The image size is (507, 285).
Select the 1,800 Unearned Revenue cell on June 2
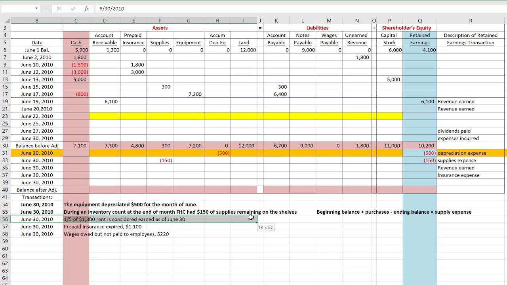pos(357,57)
